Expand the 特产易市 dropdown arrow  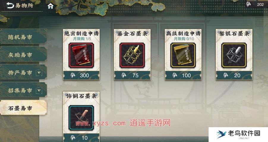point(39,73)
